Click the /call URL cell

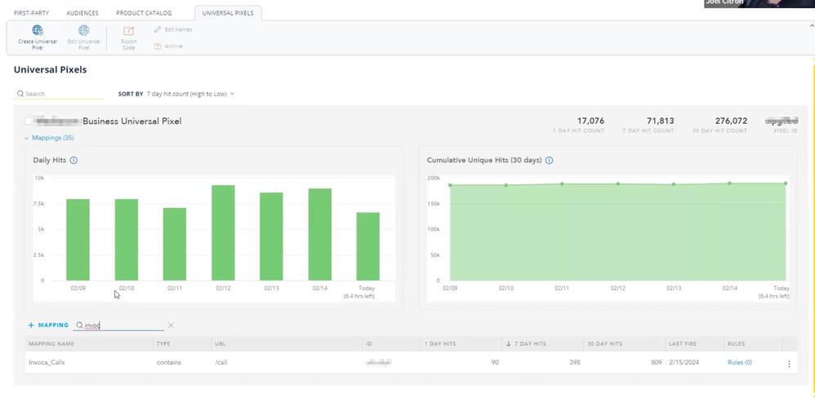tap(221, 363)
